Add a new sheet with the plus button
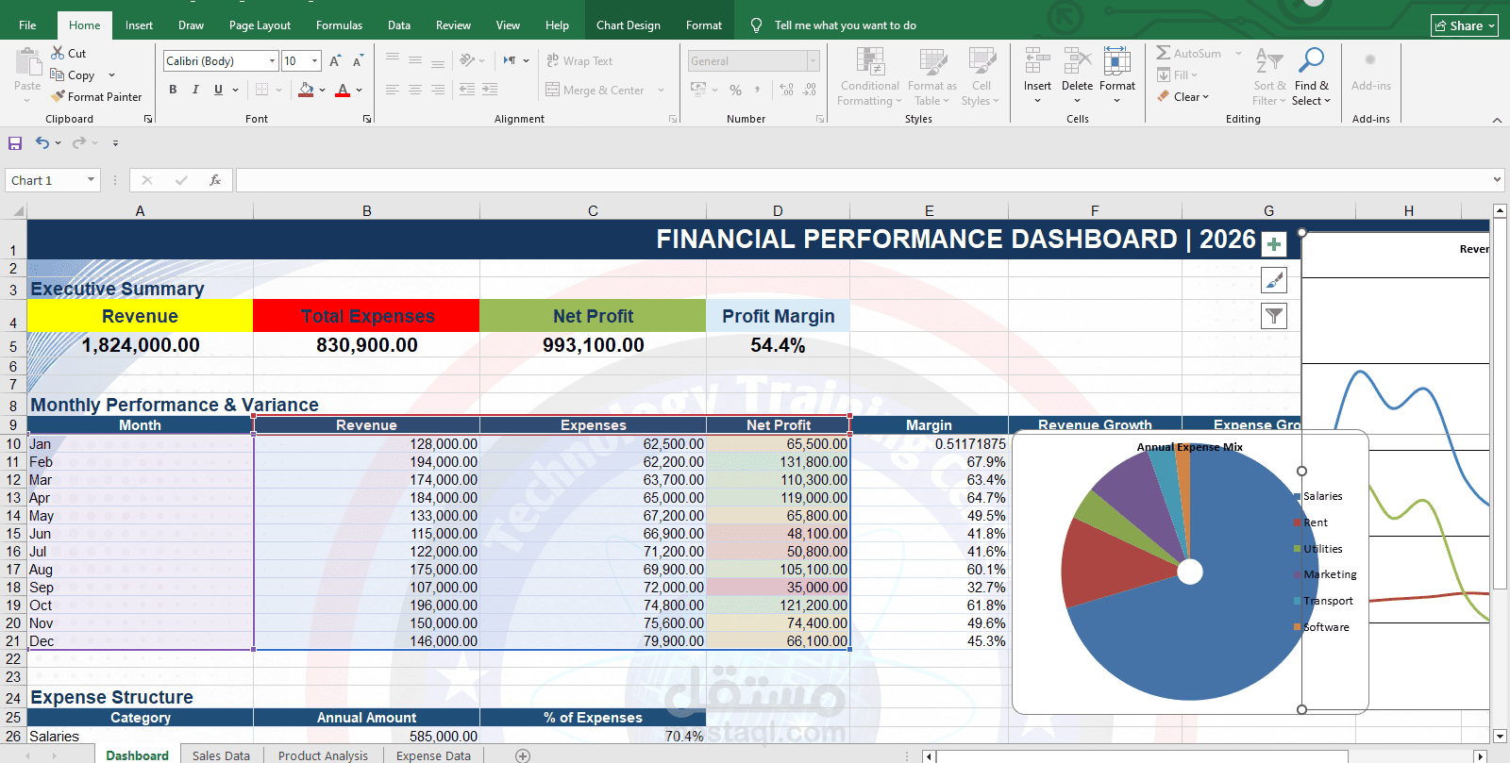 pyautogui.click(x=523, y=755)
